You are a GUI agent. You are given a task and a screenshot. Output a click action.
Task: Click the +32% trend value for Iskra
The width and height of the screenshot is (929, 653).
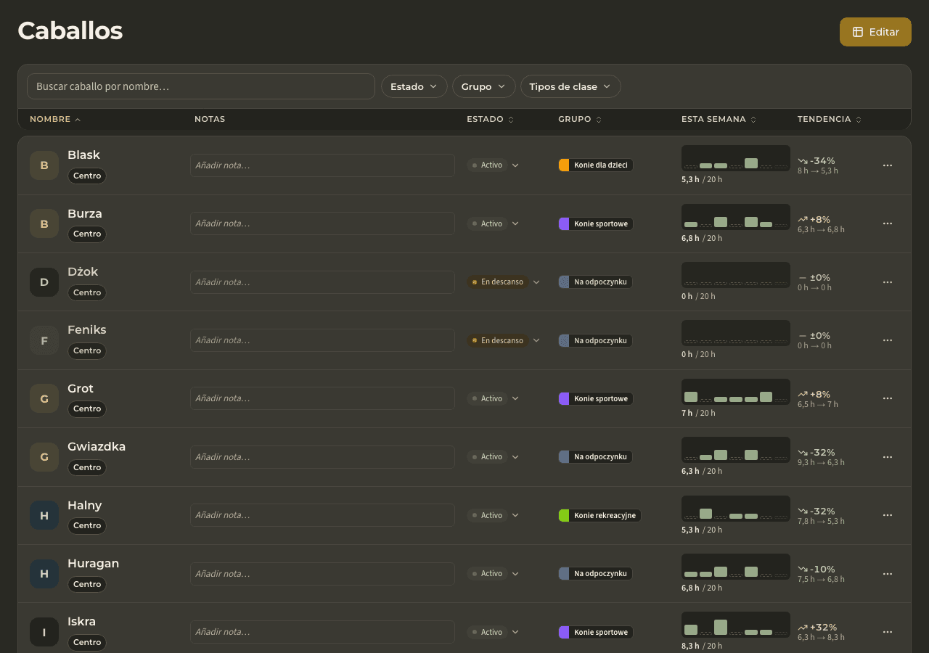coord(824,628)
